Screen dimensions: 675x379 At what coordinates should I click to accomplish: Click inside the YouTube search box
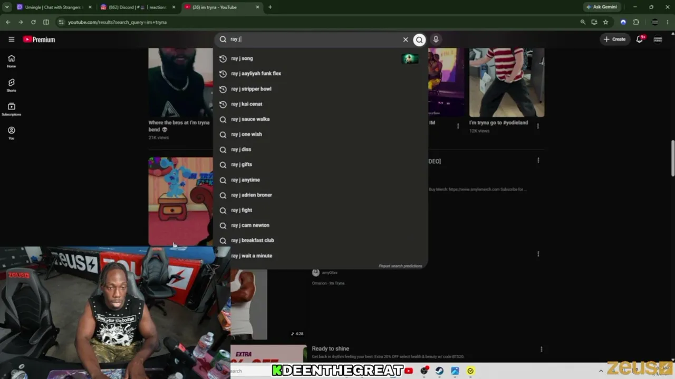click(314, 39)
